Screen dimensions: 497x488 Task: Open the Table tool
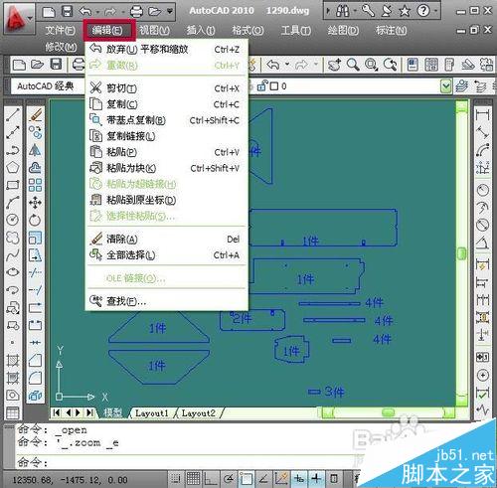tap(13, 412)
